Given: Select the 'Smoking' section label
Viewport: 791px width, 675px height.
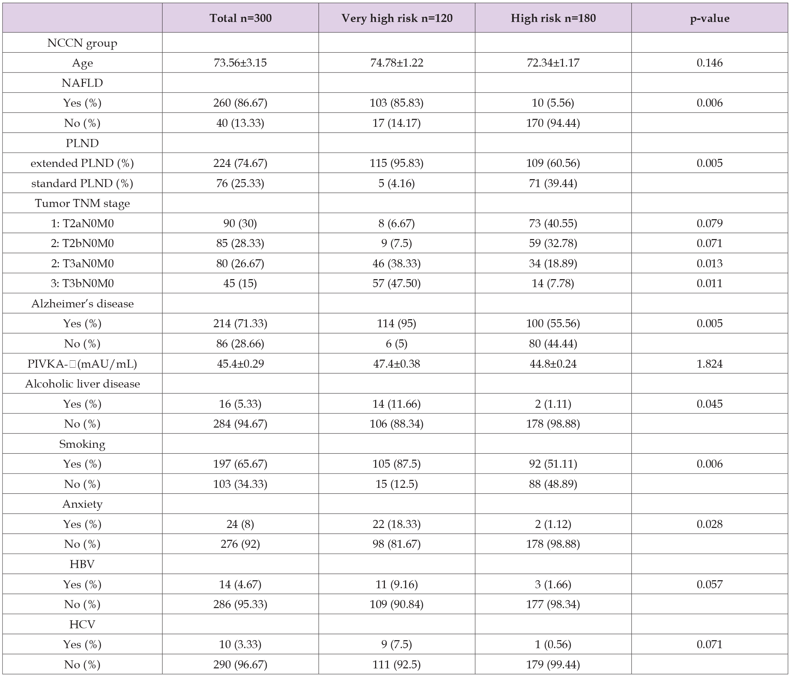Looking at the screenshot, I should click(x=82, y=444).
